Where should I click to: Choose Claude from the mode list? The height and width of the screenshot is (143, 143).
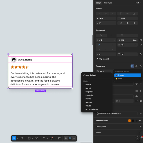88,106
